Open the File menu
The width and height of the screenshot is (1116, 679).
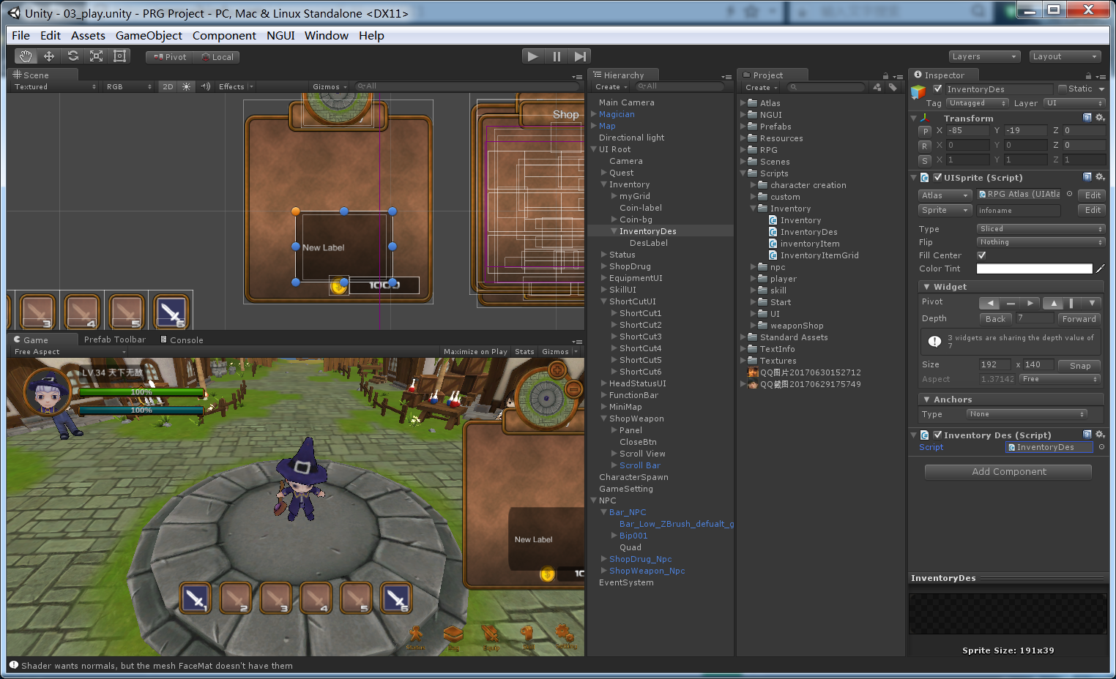click(21, 35)
